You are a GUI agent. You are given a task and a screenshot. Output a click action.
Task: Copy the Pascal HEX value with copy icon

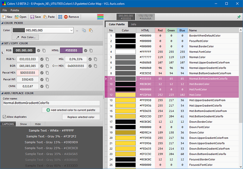point(48,73)
